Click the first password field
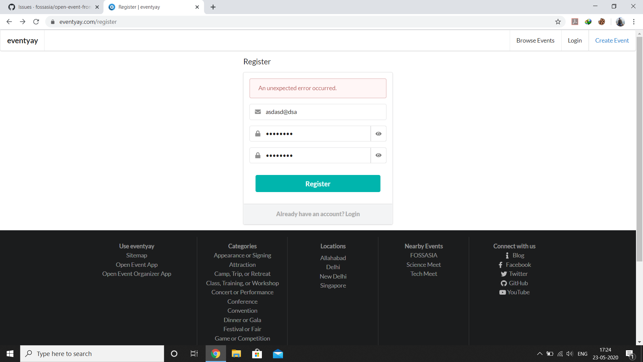 pos(310,134)
